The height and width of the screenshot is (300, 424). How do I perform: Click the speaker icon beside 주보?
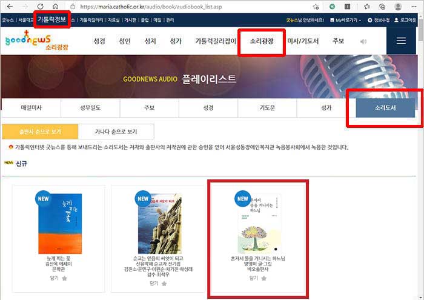[363, 42]
